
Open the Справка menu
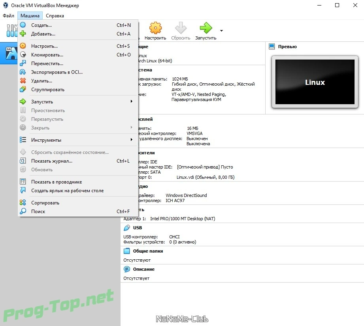pos(55,15)
